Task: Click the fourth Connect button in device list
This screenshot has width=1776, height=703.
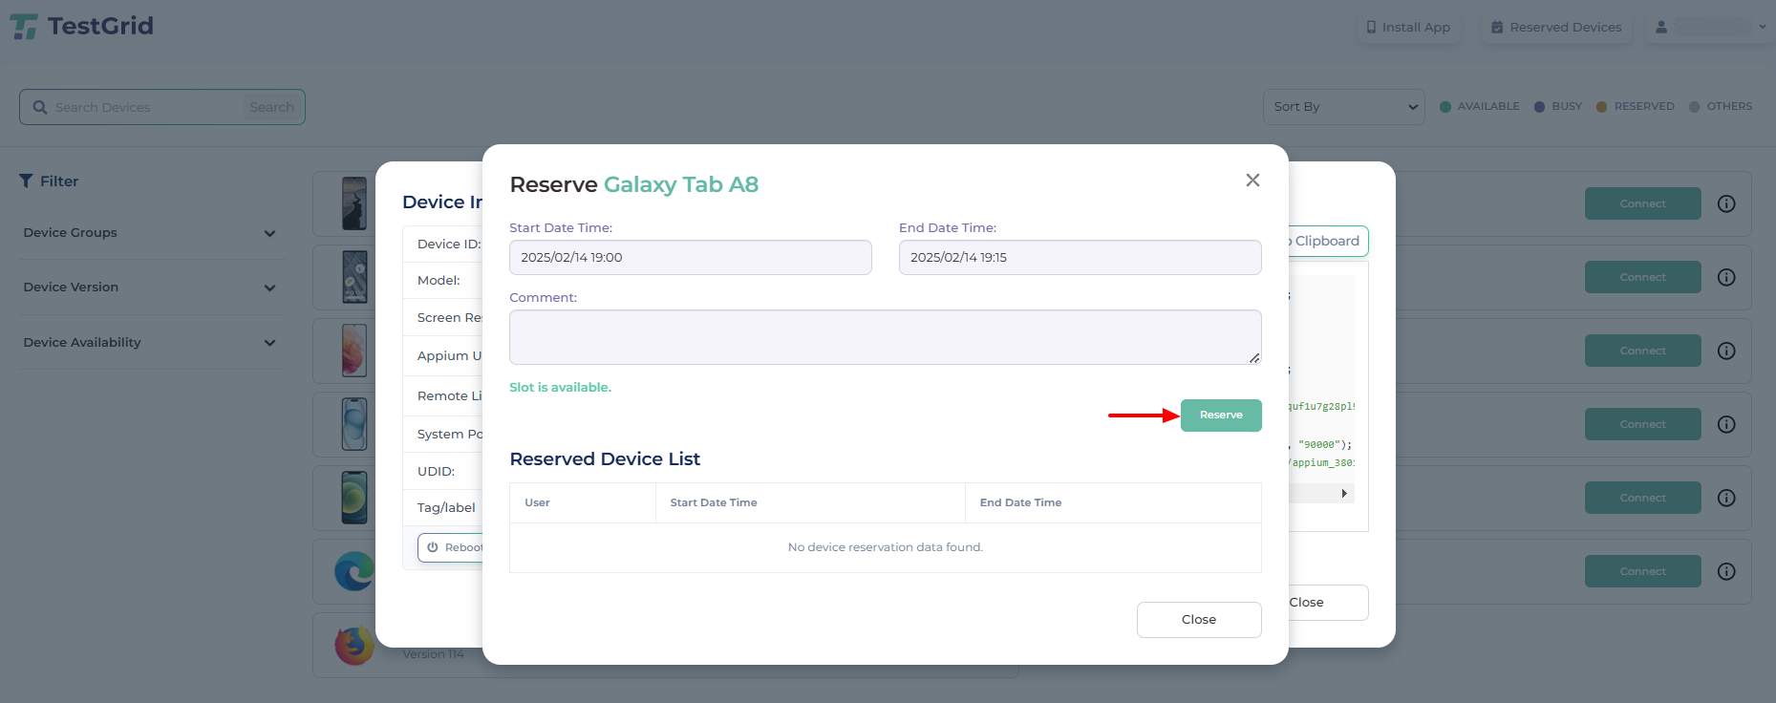Action: [x=1642, y=424]
